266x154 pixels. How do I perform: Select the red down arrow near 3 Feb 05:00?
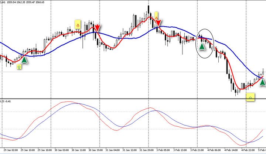(158, 23)
